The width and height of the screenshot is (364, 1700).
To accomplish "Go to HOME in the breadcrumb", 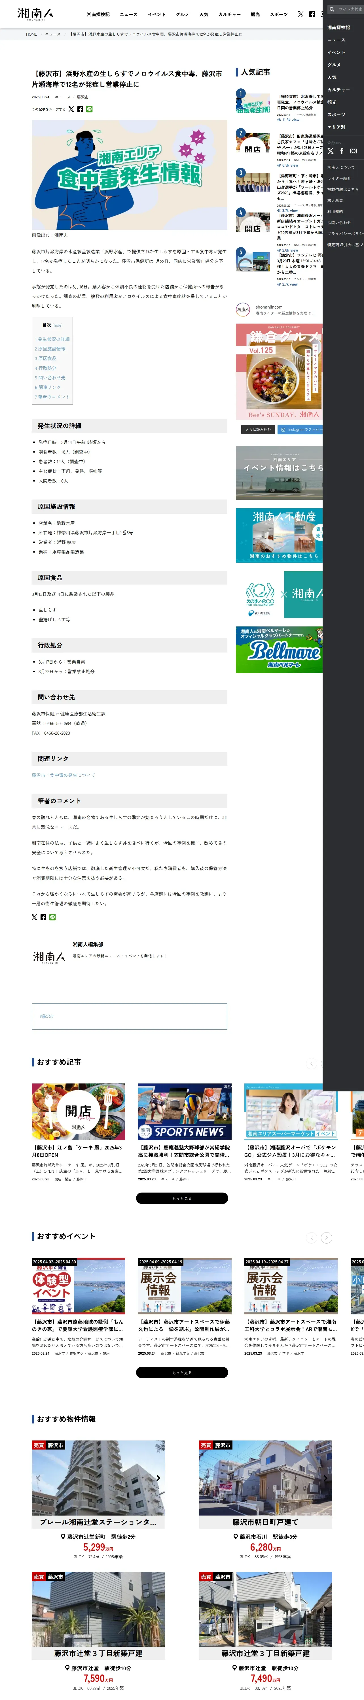I will click(x=32, y=34).
